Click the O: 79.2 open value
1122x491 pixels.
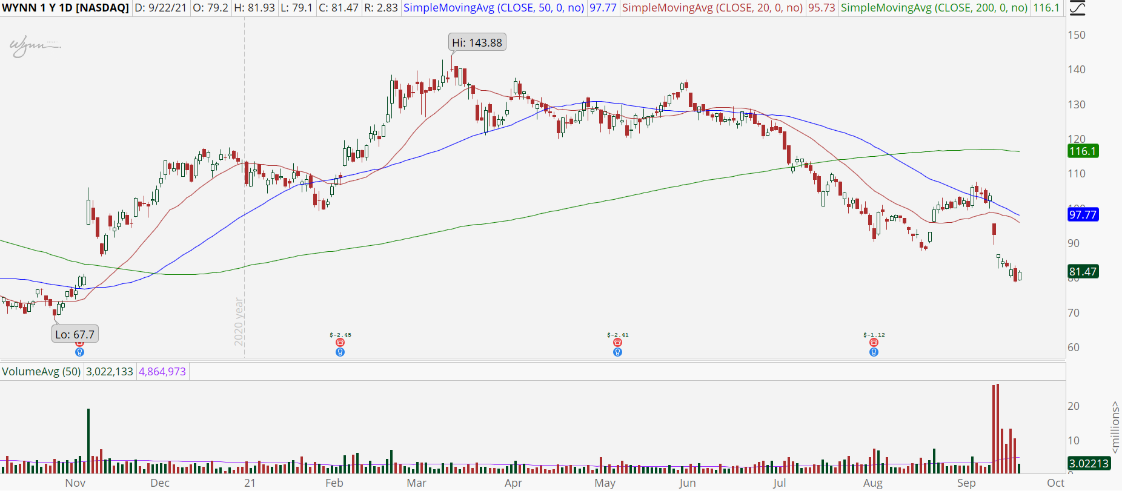(x=210, y=8)
